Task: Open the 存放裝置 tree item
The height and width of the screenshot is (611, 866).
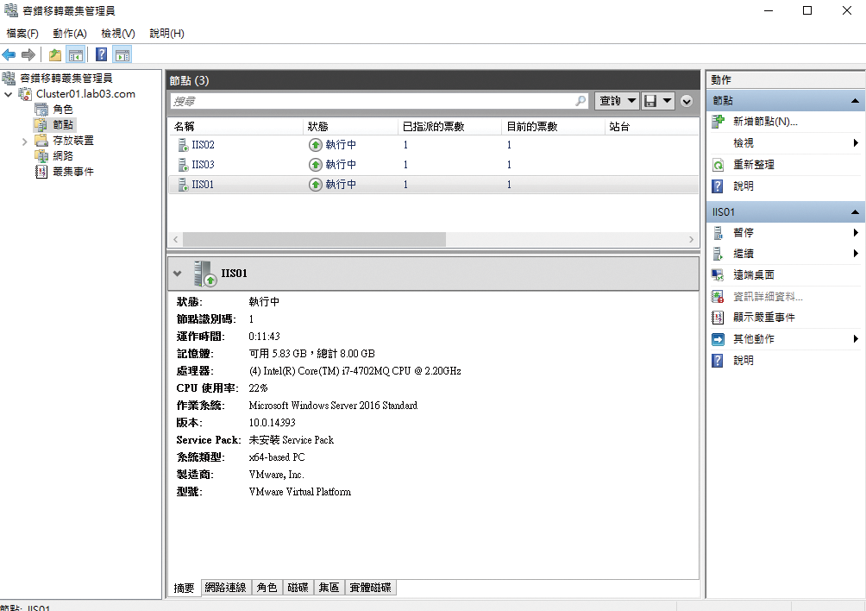Action: (x=73, y=141)
